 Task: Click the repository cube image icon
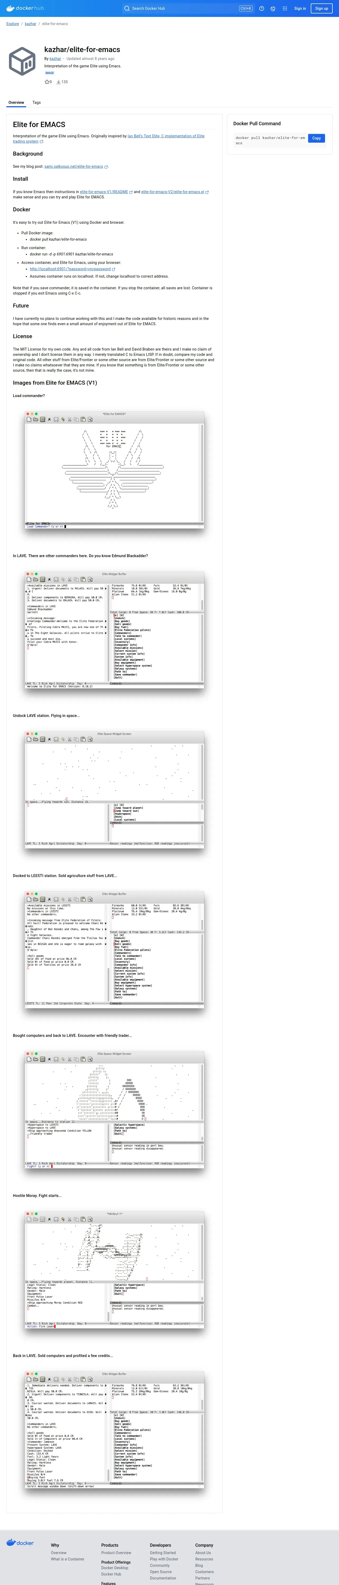pyautogui.click(x=22, y=62)
